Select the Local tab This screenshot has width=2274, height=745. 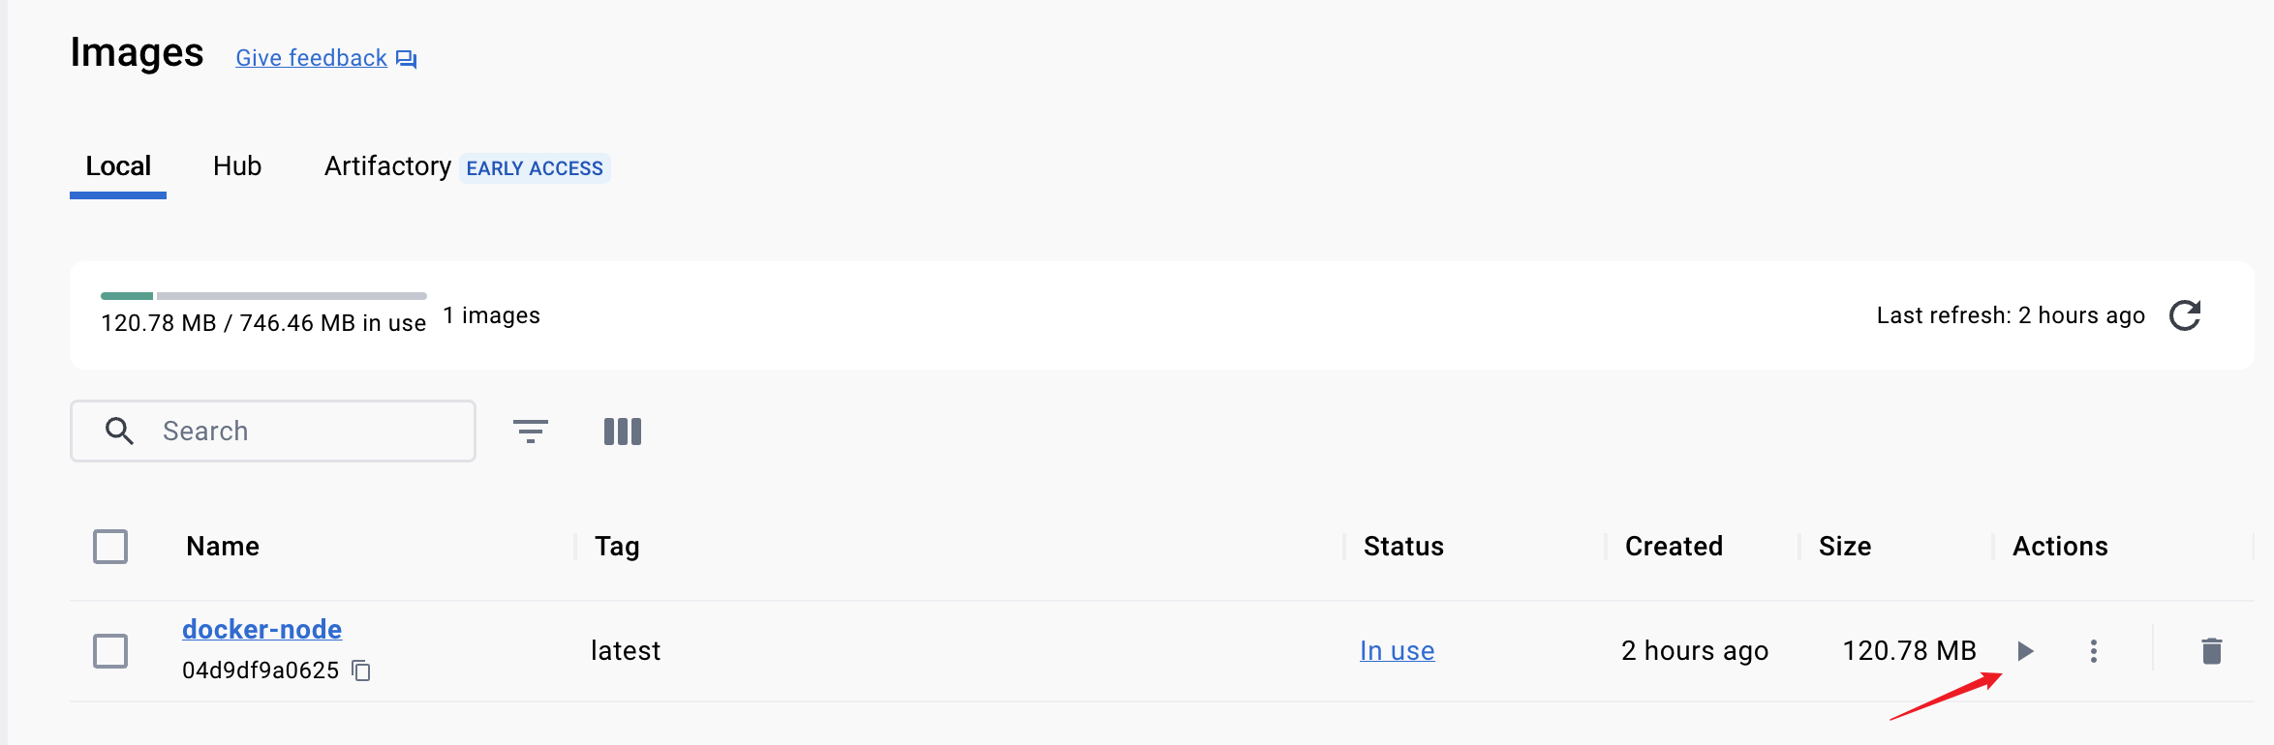tap(118, 166)
